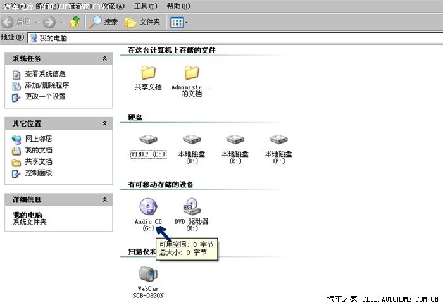The image size is (443, 305).
Task: Collapse the 详细信息 panel
Action: pos(104,199)
